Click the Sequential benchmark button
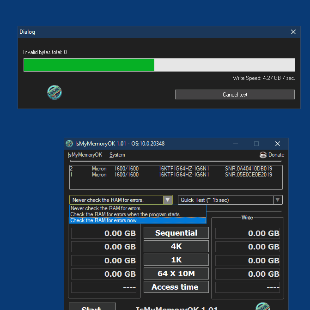310x310 pixels. (176, 233)
